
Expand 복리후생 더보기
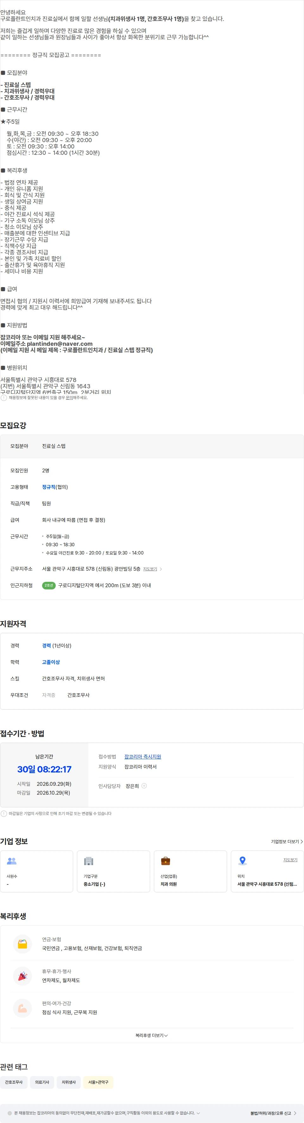(x=152, y=1035)
